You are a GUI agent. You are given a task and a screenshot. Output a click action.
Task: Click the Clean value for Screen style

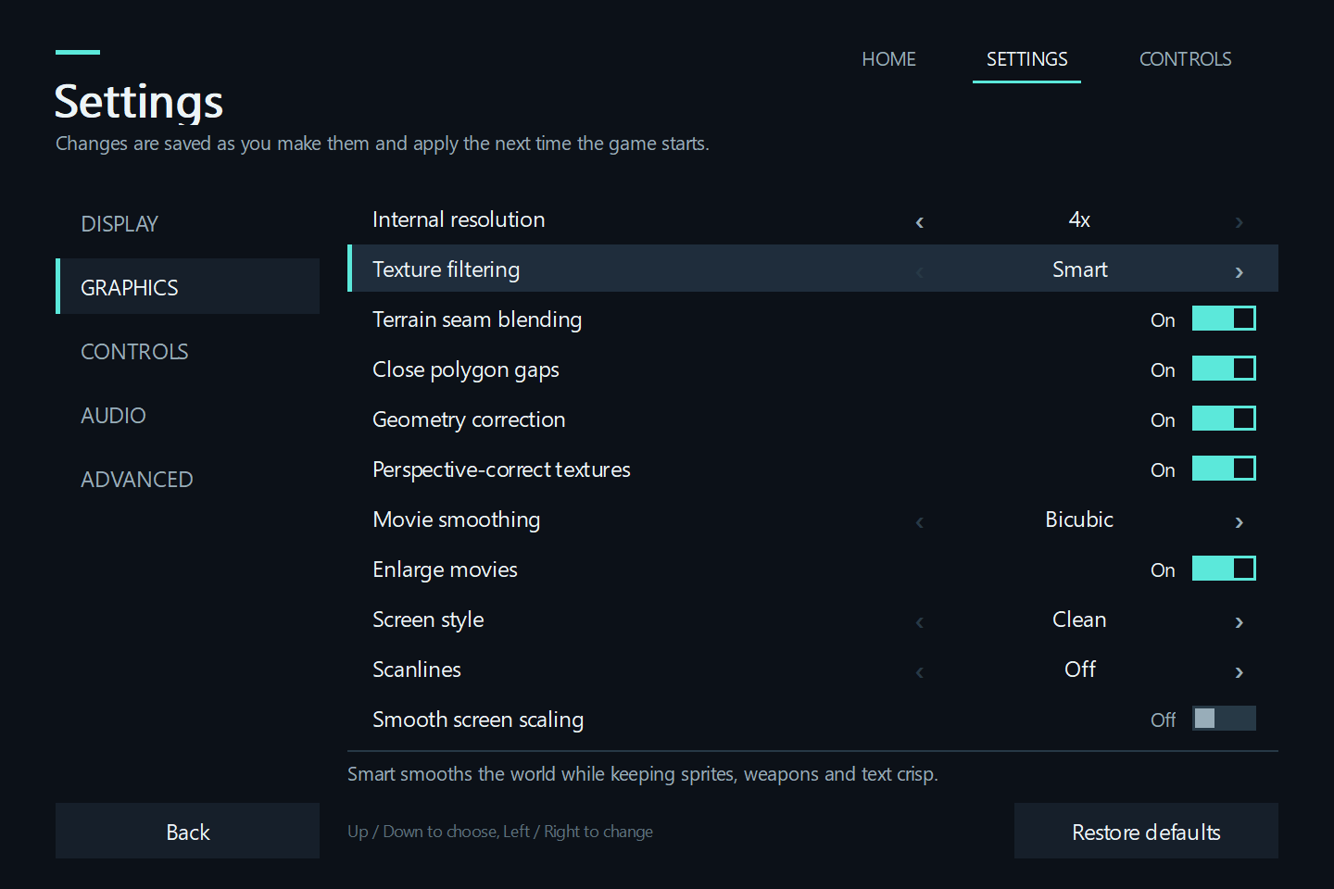pos(1079,620)
